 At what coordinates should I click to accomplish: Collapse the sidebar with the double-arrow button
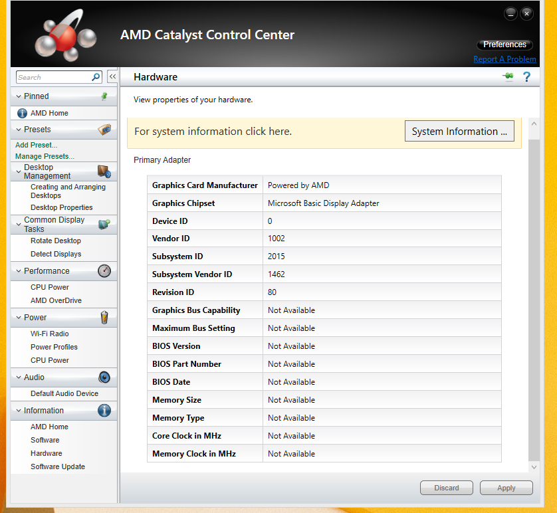[x=112, y=76]
